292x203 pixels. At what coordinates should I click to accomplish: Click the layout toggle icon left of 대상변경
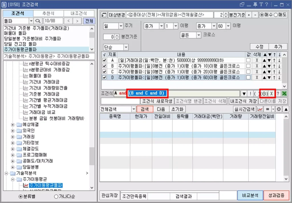point(104,15)
